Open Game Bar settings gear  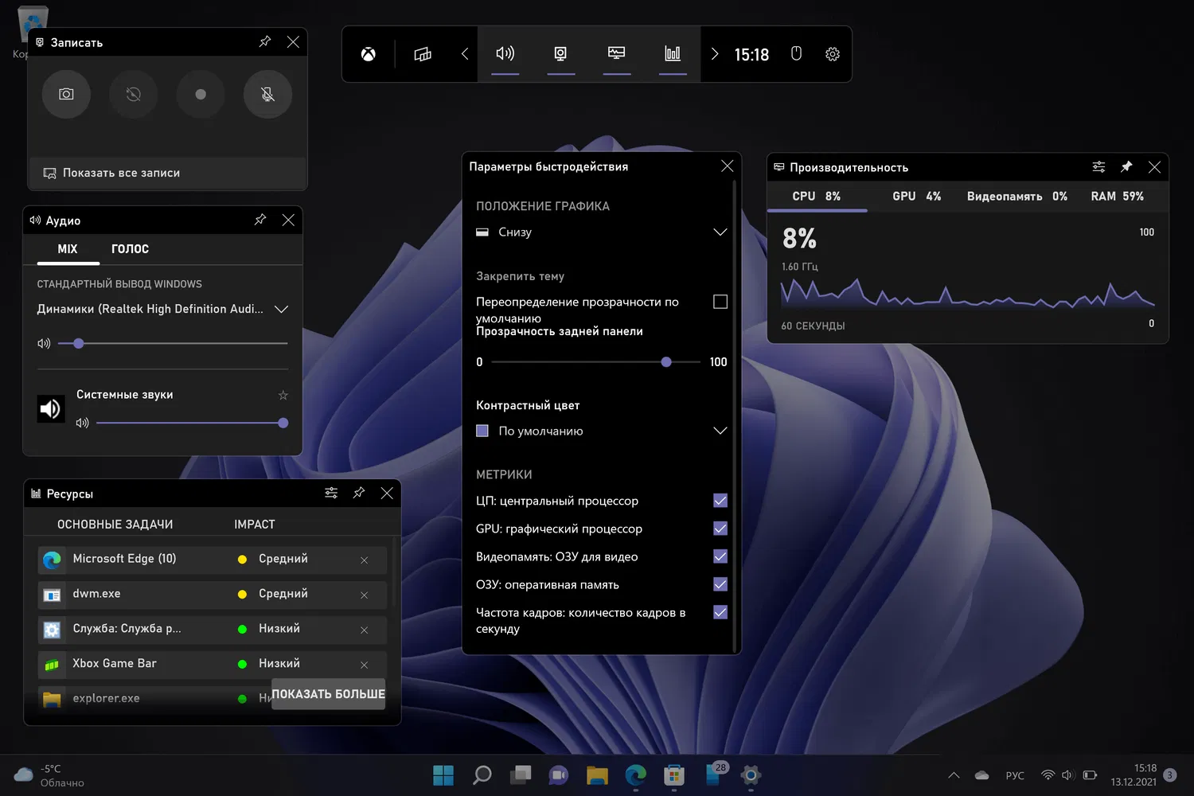(833, 54)
